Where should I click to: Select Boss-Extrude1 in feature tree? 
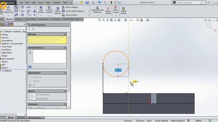pos(8,59)
